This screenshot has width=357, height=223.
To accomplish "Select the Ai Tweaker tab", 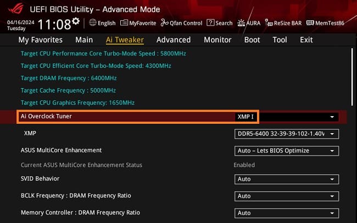I will (x=125, y=40).
